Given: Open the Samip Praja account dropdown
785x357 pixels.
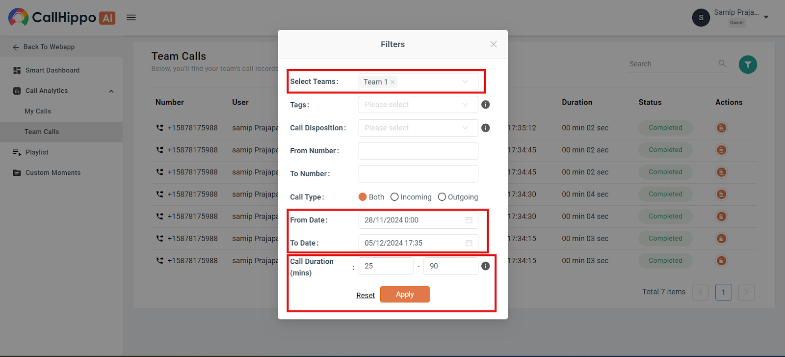Looking at the screenshot, I should [x=766, y=17].
